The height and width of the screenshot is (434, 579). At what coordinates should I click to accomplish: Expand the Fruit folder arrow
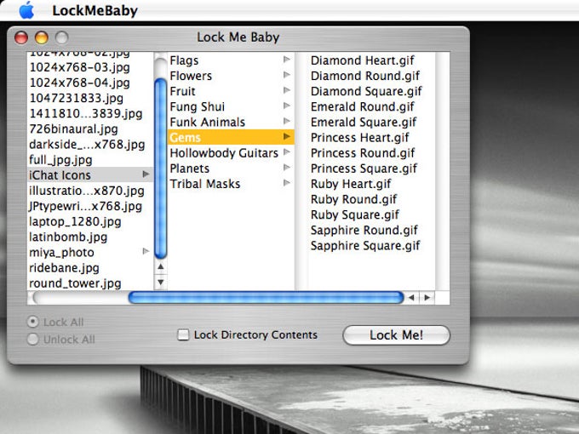pyautogui.click(x=287, y=90)
